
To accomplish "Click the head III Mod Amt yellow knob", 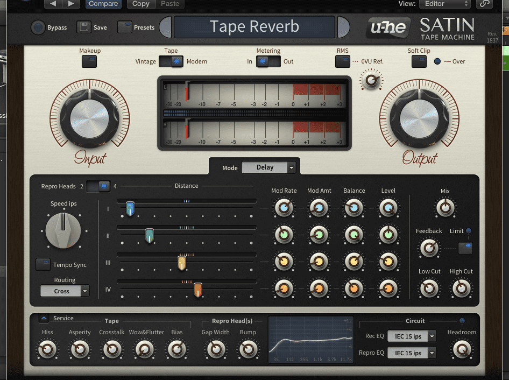I will tap(319, 262).
